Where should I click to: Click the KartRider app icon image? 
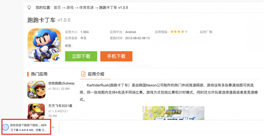tap(44, 45)
